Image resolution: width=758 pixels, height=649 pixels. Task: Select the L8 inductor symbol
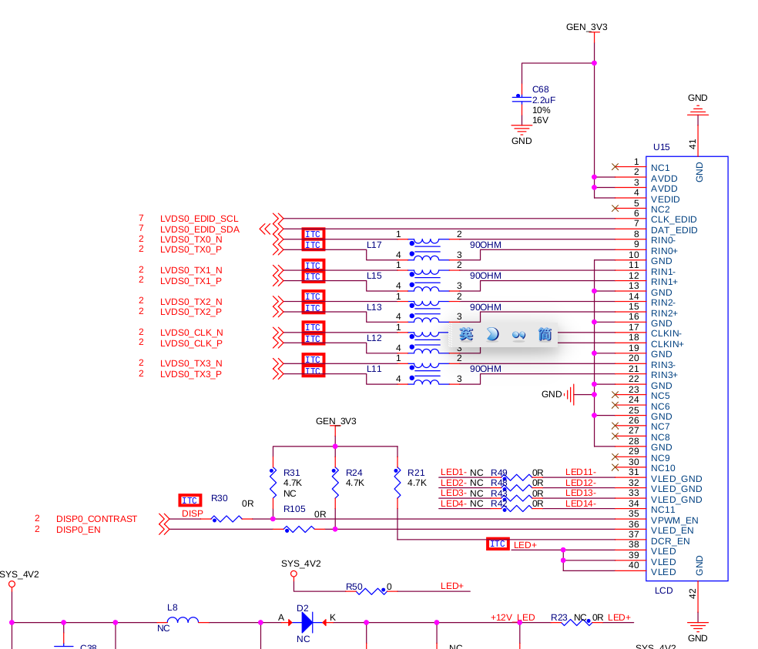coord(183,620)
